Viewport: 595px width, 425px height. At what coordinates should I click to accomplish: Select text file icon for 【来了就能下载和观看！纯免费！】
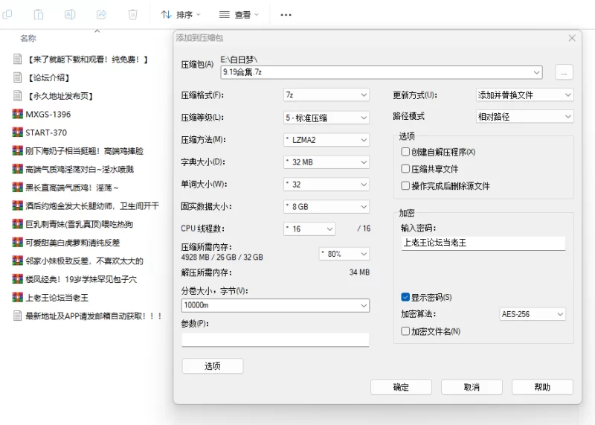click(17, 59)
